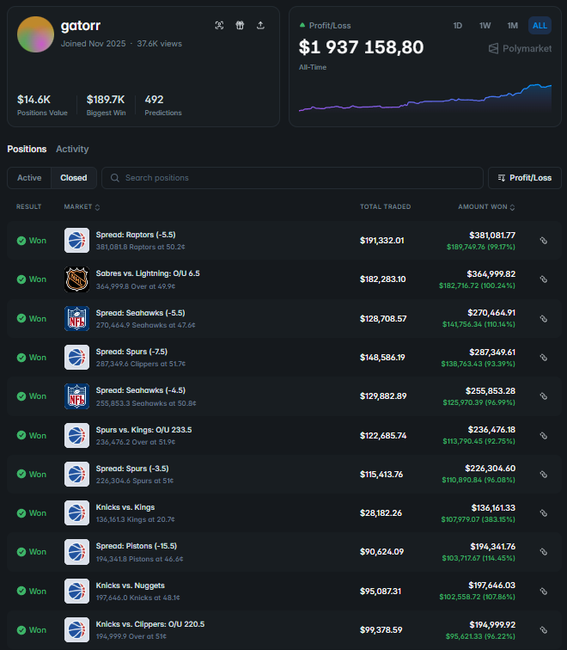Screen dimensions: 567x650
Task: Open the Positions tab
Action: click(x=27, y=149)
